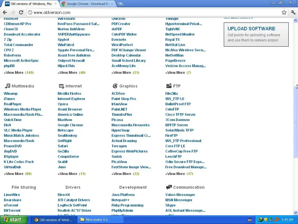The height and width of the screenshot is (224, 298).
Task: Open the Notepad++ link
Action: pos(120,200)
